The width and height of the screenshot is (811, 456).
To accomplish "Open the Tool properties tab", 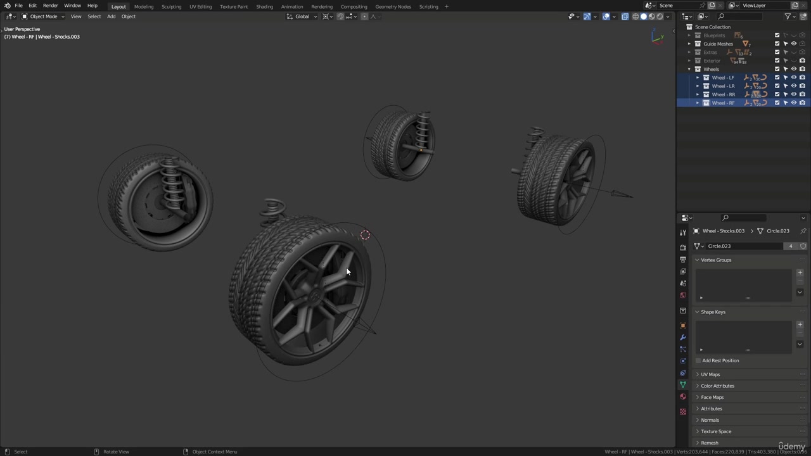I will tap(683, 232).
